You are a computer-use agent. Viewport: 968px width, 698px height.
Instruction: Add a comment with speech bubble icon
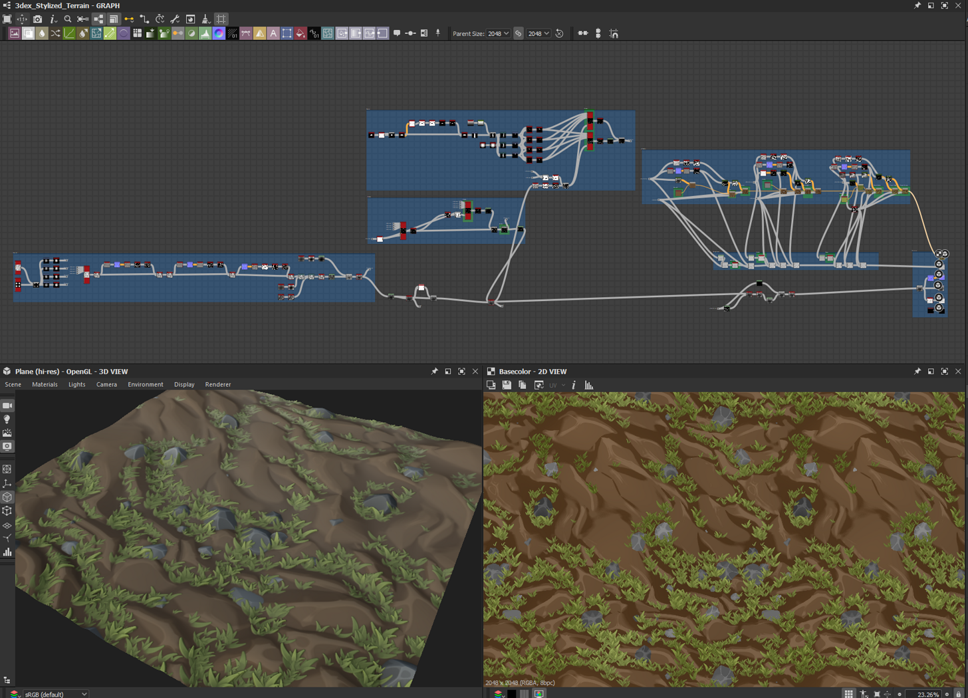[397, 33]
